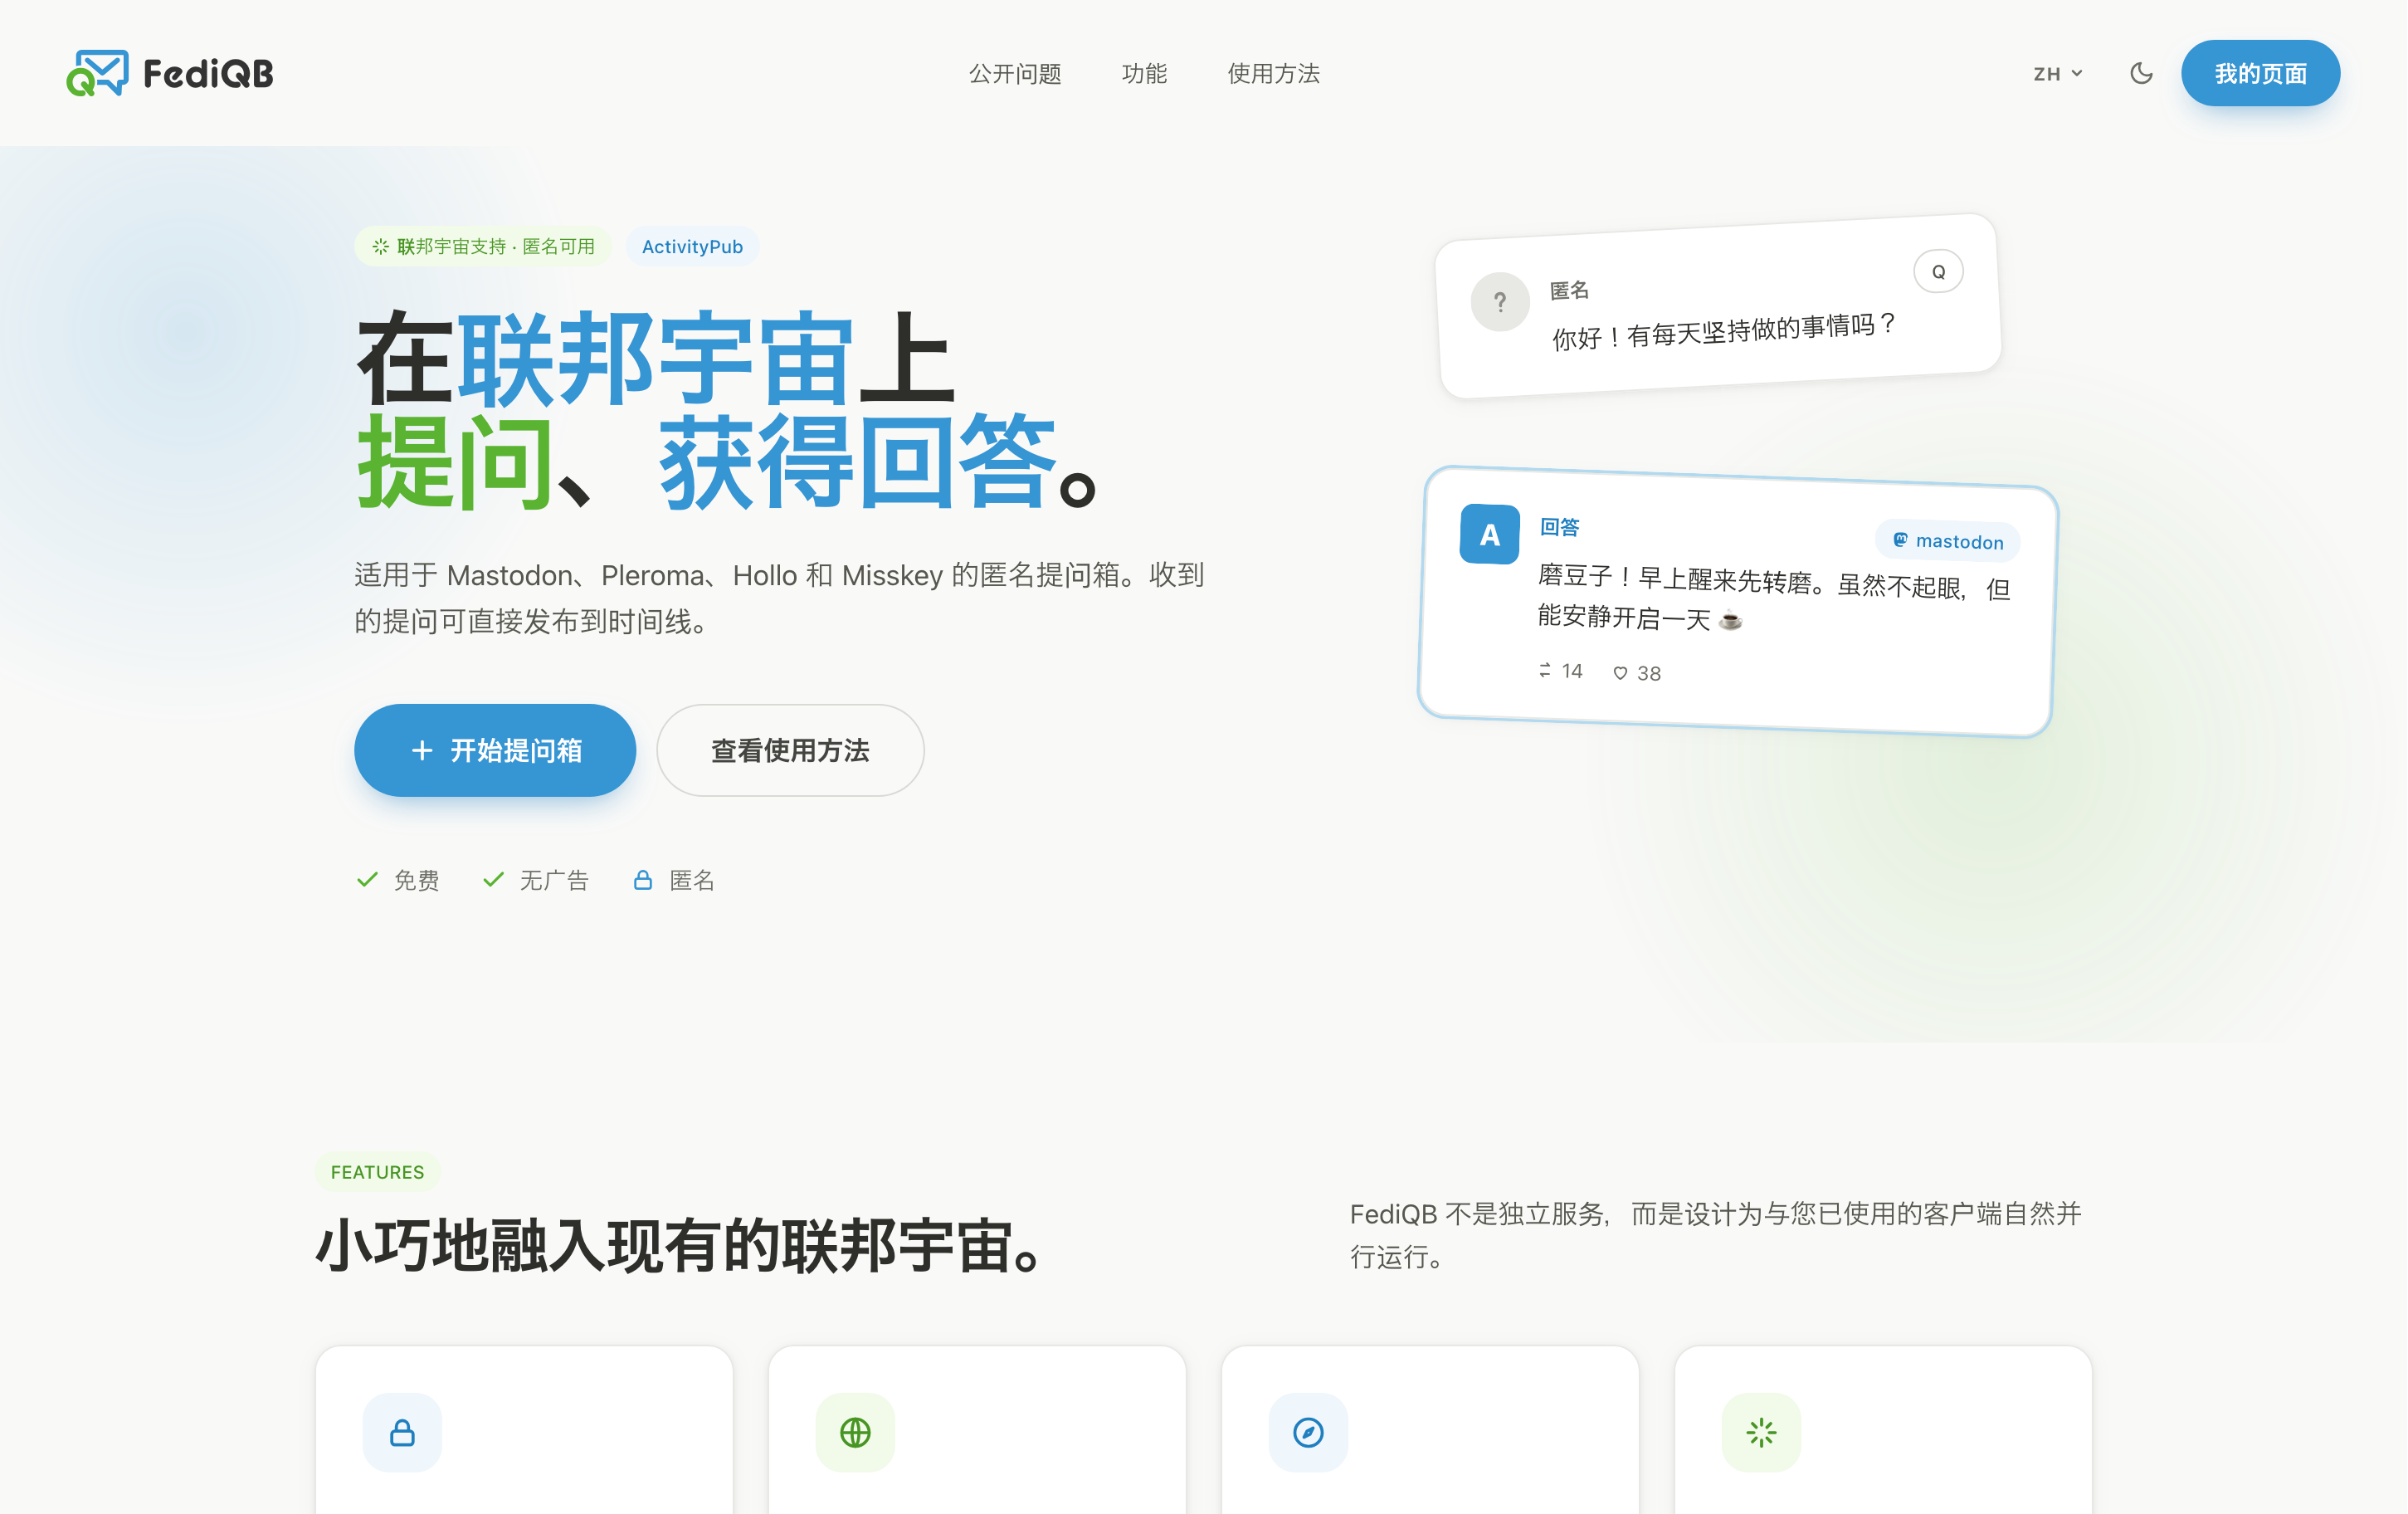
Task: Click the 免费 text under the buttons
Action: click(x=416, y=880)
